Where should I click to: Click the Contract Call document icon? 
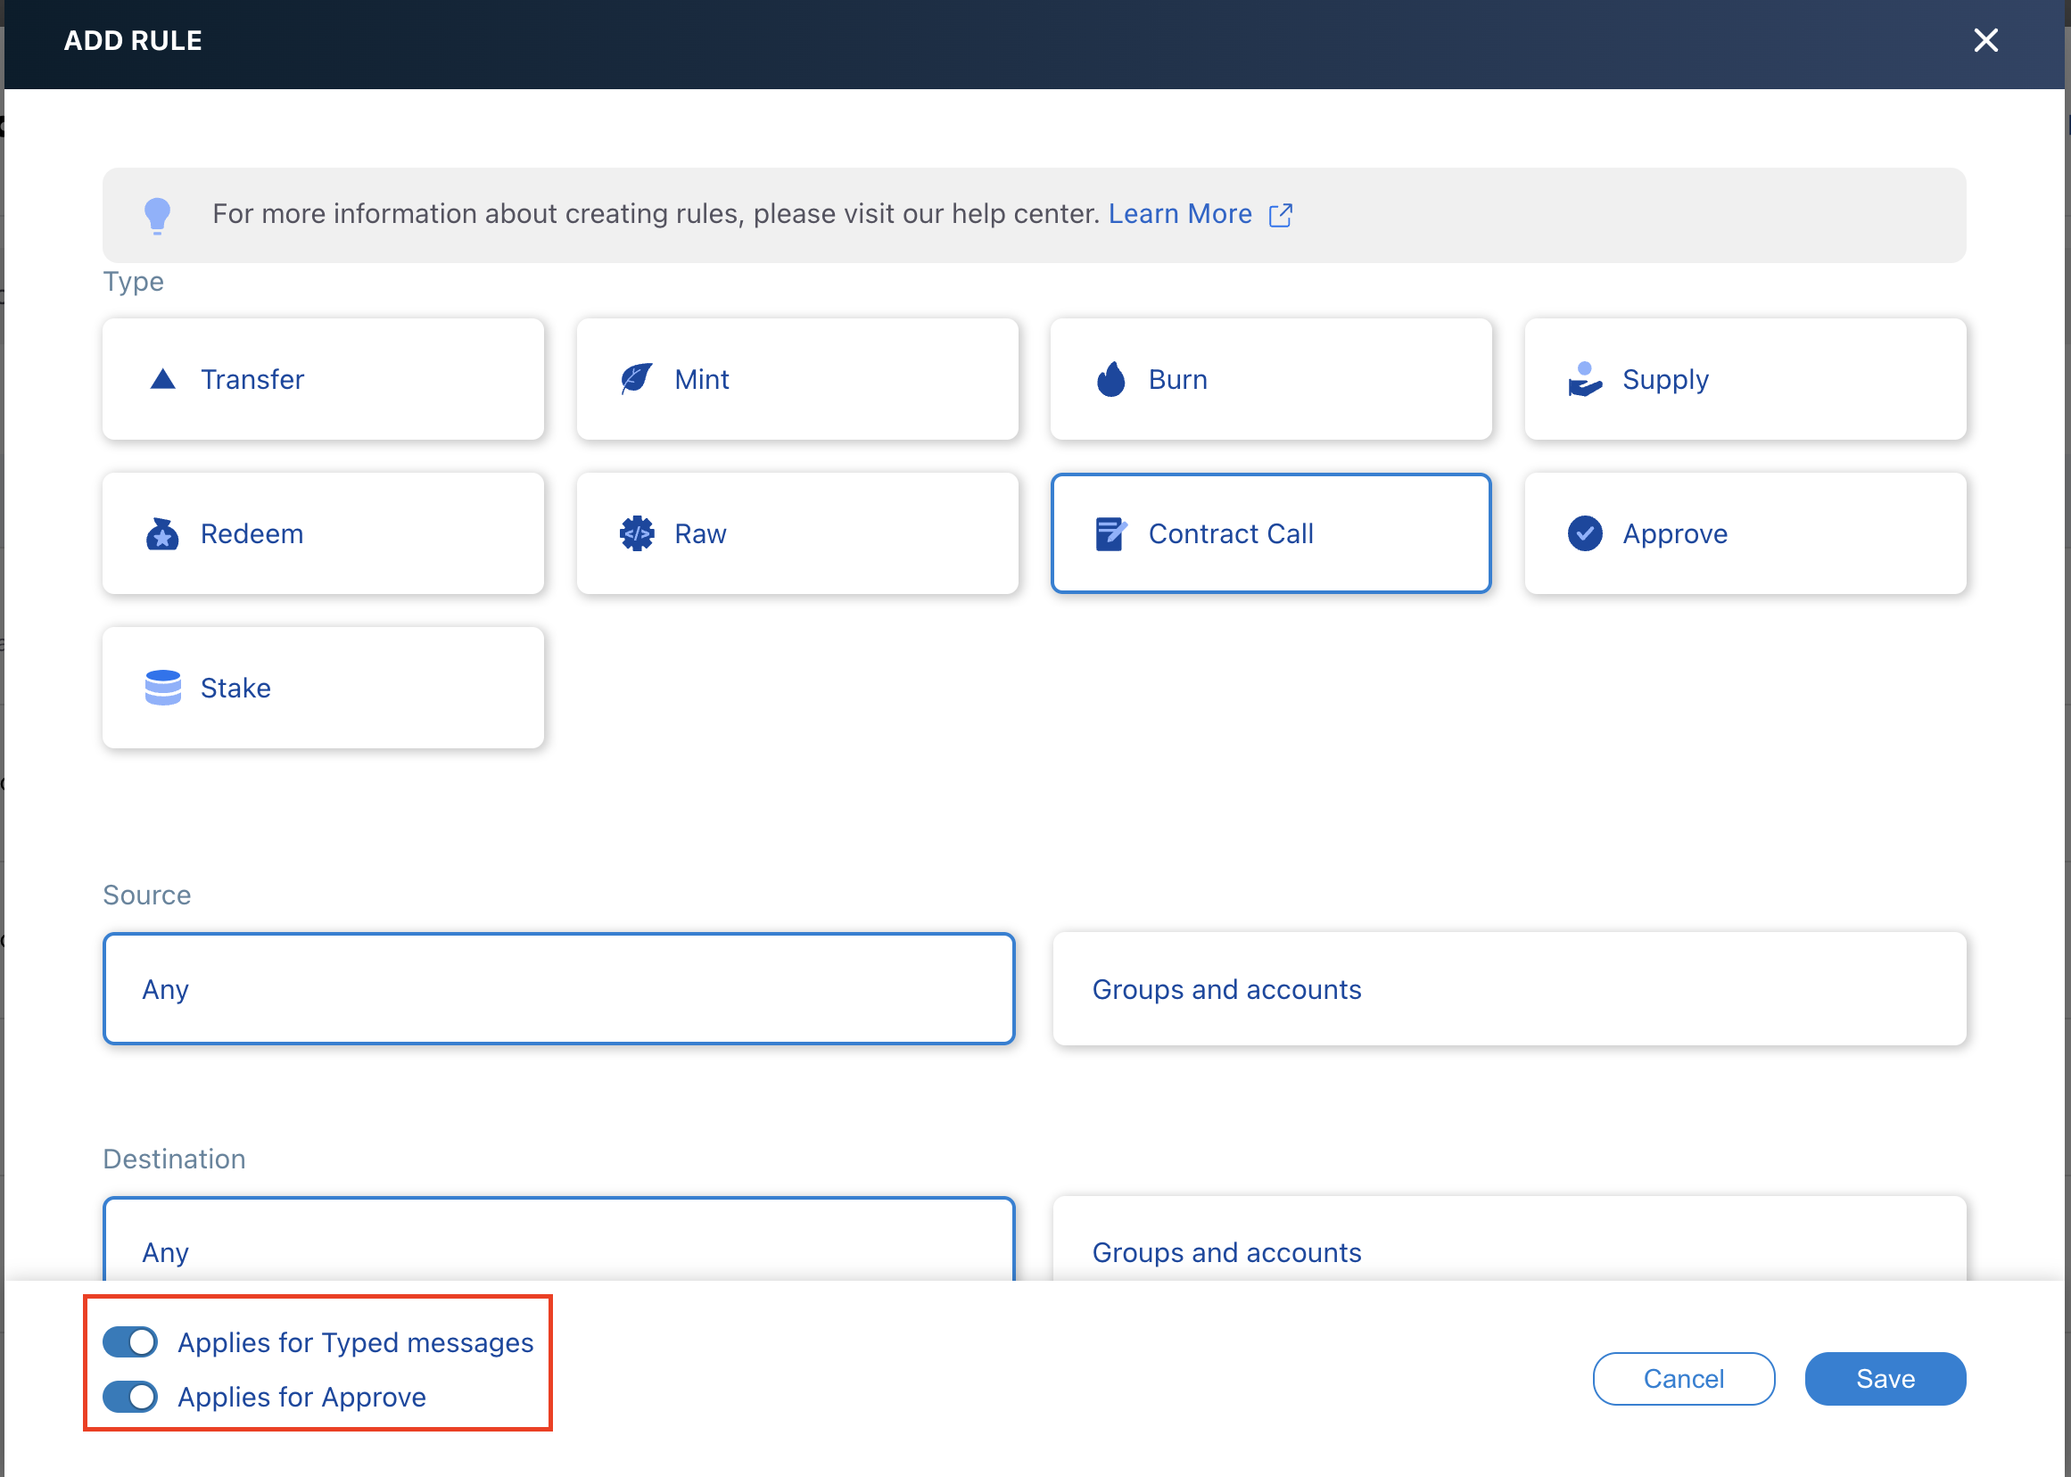1110,534
